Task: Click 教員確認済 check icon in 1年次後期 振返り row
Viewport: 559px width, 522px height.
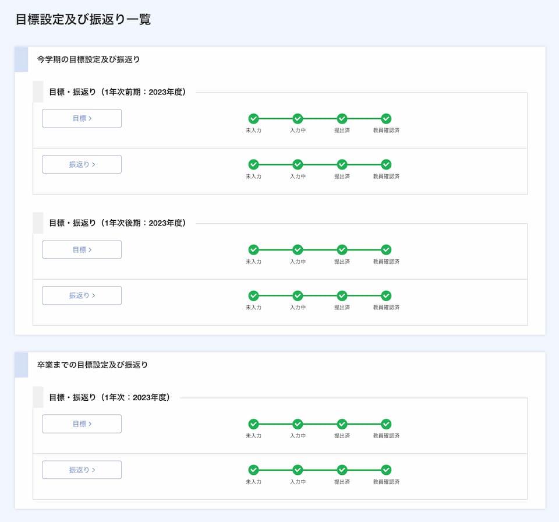Action: pyautogui.click(x=386, y=295)
